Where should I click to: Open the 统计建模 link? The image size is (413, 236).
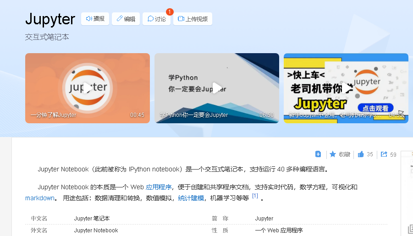pos(191,198)
